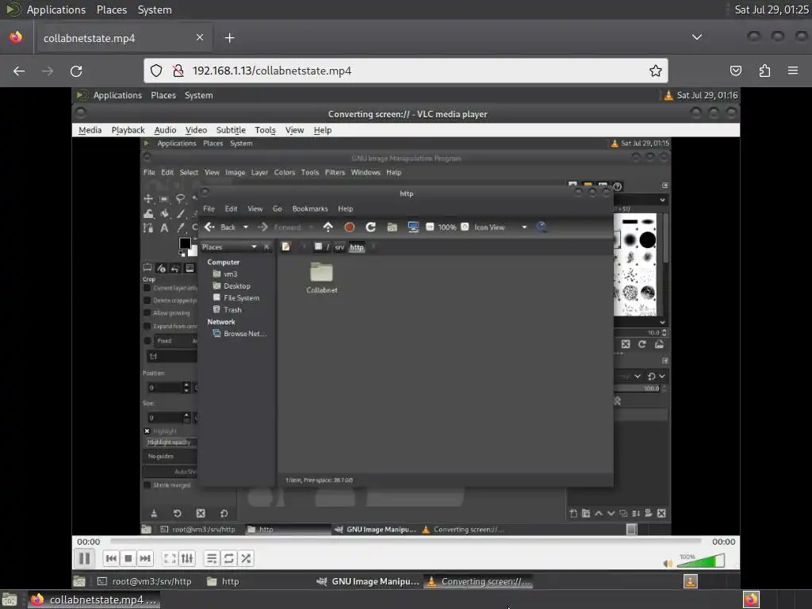The height and width of the screenshot is (609, 812).
Task: Bookmark this page with star icon
Action: coord(656,71)
